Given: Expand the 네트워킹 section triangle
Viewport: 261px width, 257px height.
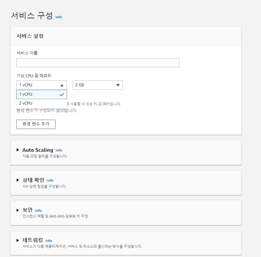Looking at the screenshot, I should 18,240.
